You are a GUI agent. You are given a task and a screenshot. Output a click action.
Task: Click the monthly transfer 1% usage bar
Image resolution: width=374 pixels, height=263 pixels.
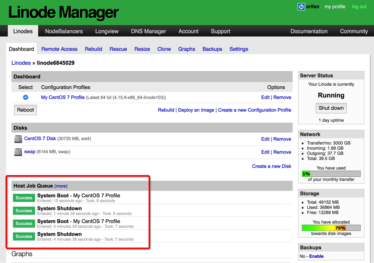tap(331, 174)
